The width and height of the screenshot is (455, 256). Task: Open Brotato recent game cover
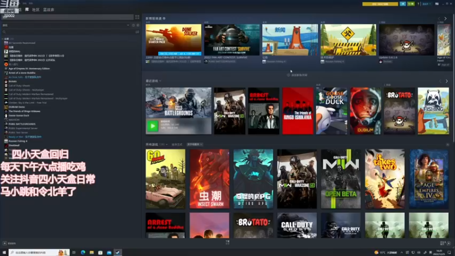click(399, 111)
